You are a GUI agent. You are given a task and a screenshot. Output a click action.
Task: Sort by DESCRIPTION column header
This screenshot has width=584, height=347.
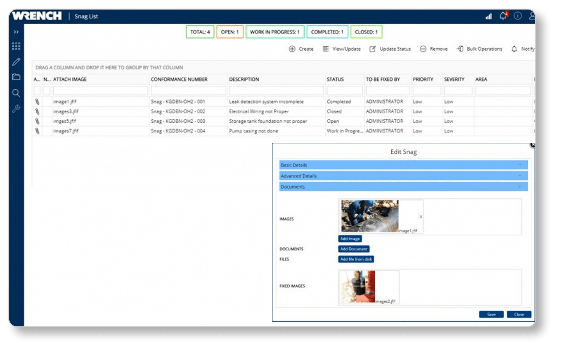pos(244,79)
